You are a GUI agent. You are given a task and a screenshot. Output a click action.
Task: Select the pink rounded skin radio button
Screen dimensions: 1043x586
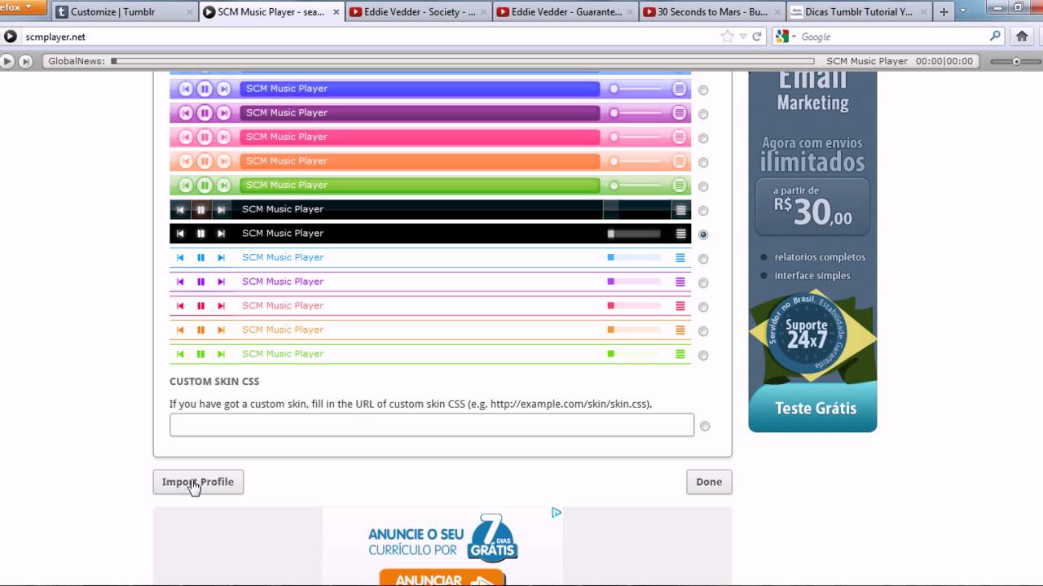[703, 138]
